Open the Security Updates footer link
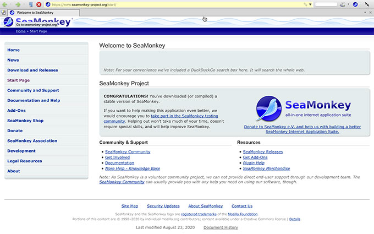Viewport: 374px width, 234px height. [163, 206]
